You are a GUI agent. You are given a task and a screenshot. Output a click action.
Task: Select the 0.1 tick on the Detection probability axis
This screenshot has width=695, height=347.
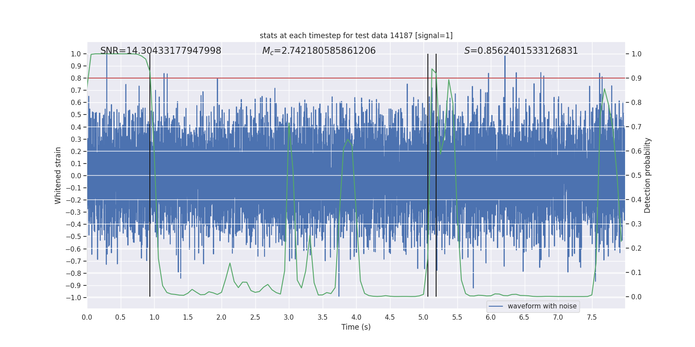coord(636,272)
